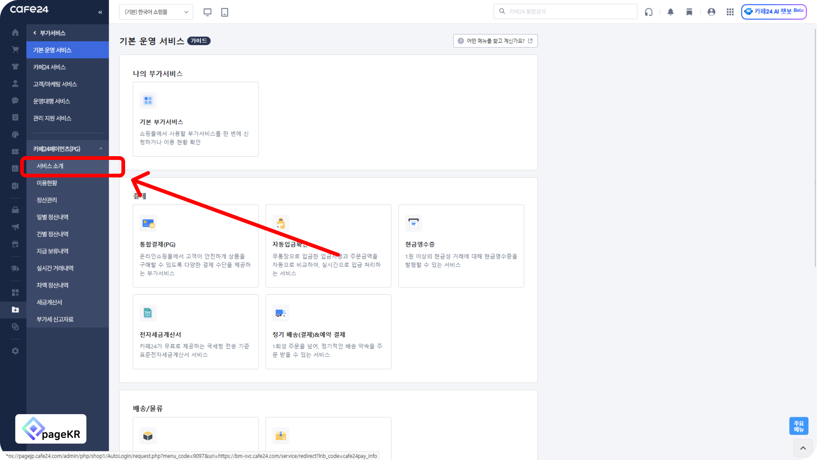This screenshot has height=460, width=817.
Task: Click the headset support icon
Action: click(648, 12)
